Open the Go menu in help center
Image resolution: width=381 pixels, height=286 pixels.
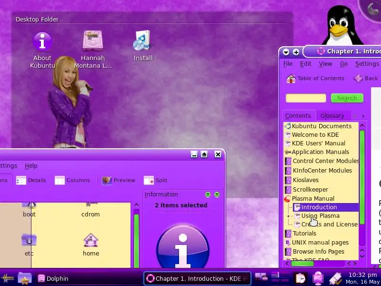343,64
